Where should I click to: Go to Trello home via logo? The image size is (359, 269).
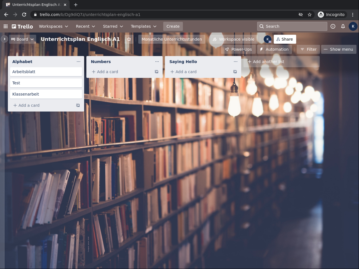(x=22, y=26)
